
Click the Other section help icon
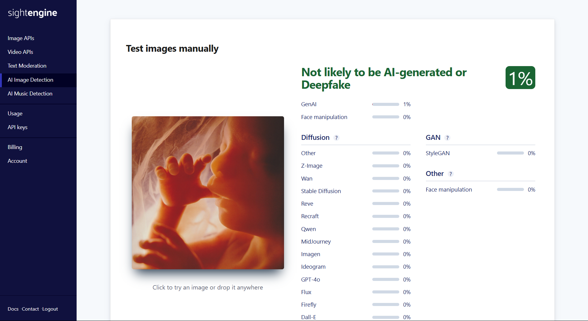point(450,174)
